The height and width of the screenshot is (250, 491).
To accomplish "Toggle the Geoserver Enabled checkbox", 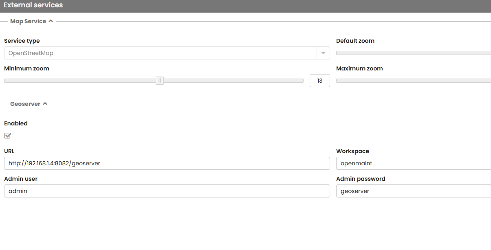I will click(8, 136).
